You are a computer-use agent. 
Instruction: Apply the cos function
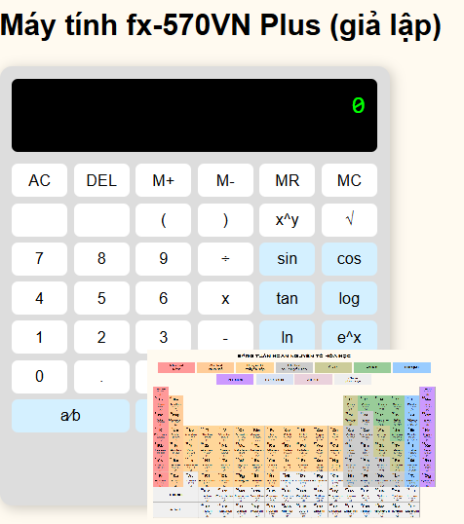coord(349,259)
